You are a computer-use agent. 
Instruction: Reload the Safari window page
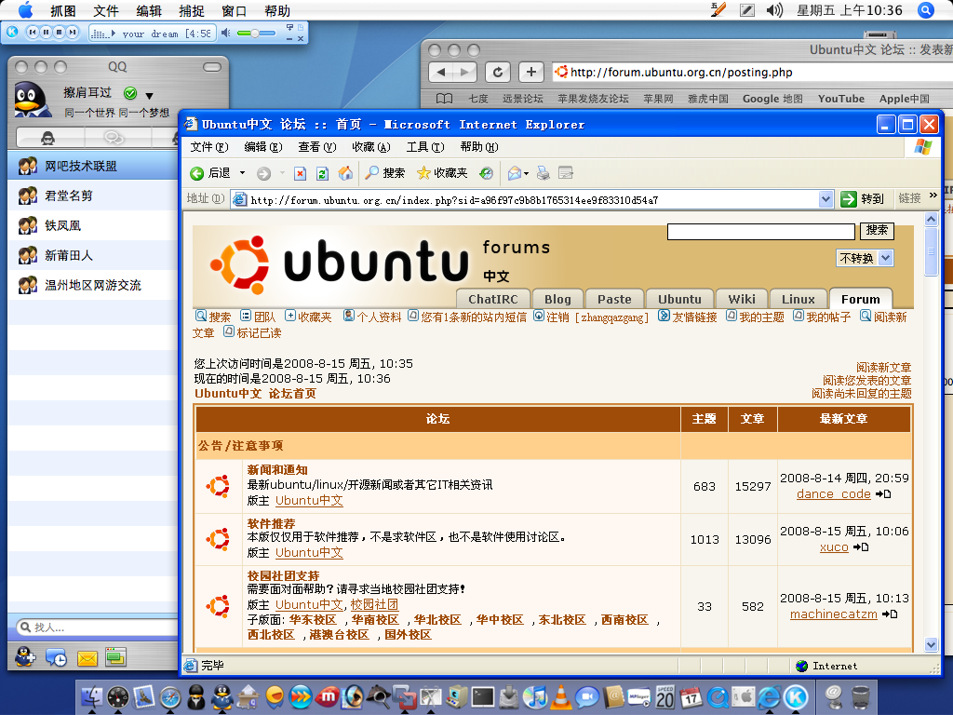(x=498, y=73)
